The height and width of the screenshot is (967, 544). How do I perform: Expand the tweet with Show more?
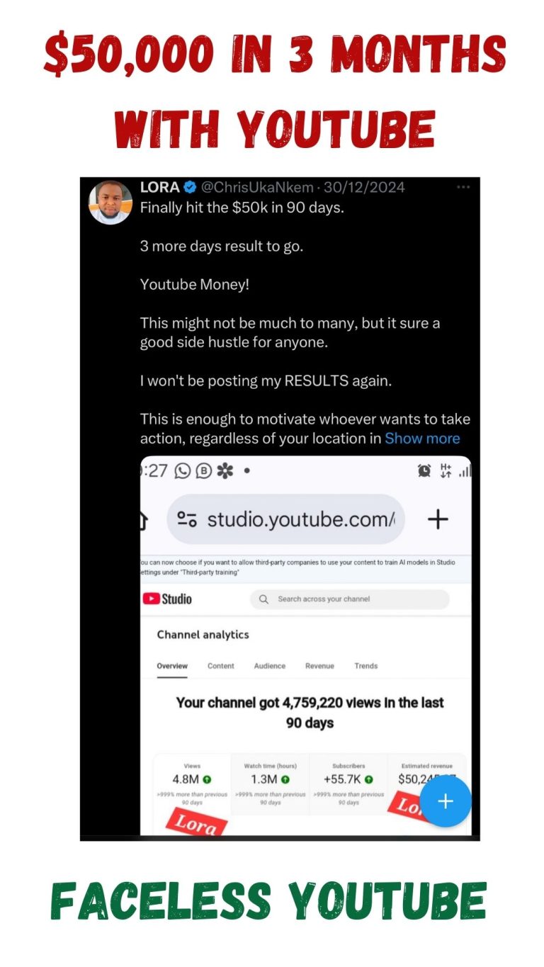(422, 439)
